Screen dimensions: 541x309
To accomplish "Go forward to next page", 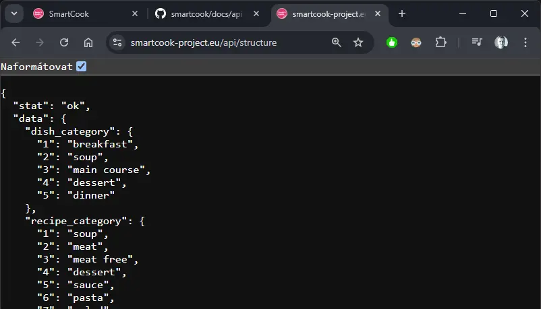I will coord(40,42).
